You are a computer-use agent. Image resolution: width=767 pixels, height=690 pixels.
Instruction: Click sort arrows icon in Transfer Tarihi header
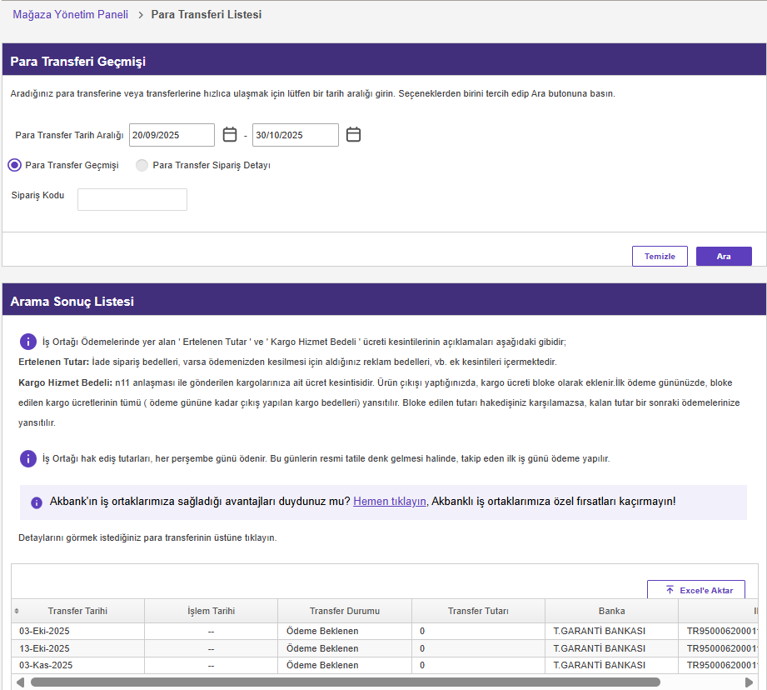click(17, 611)
